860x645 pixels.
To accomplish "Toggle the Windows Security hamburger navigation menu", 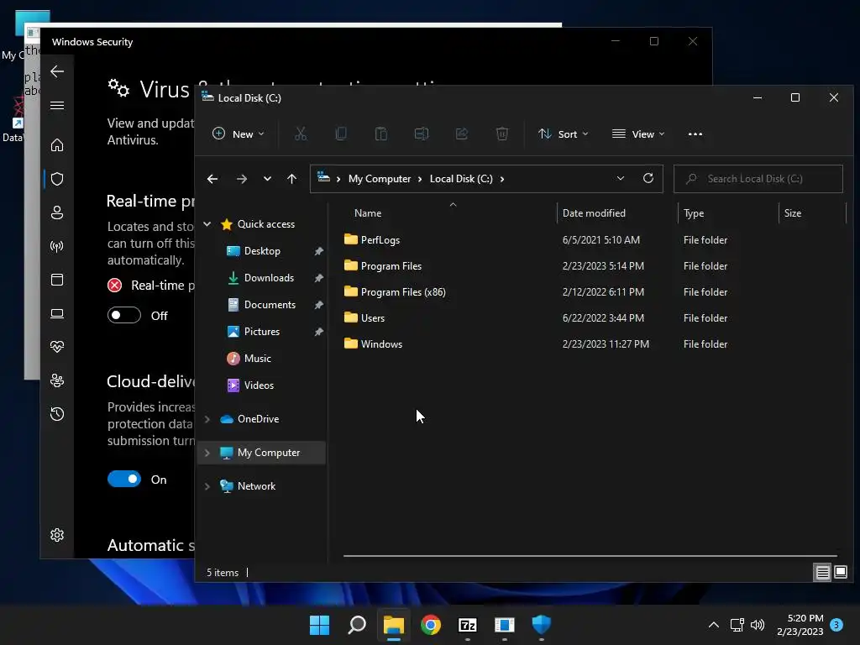I will (57, 105).
